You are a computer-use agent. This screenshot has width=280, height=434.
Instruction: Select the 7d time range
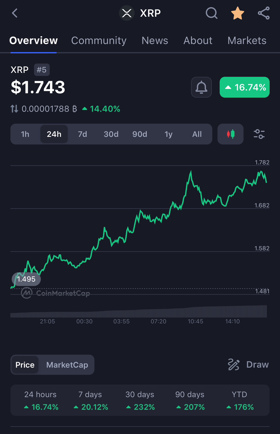[x=82, y=134]
